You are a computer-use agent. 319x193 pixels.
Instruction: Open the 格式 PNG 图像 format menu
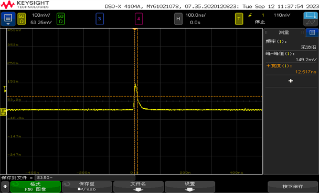click(x=36, y=187)
